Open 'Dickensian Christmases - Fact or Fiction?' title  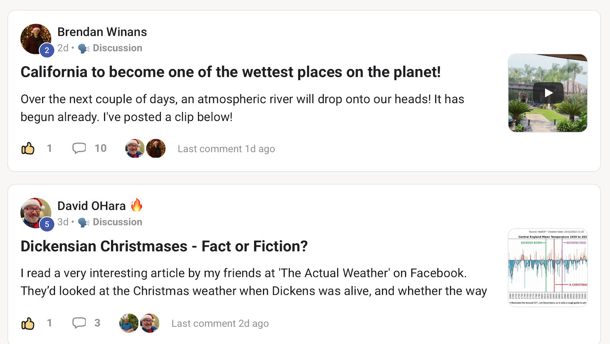164,246
